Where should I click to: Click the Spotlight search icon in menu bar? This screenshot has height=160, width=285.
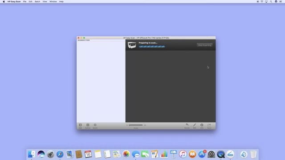tap(271, 2)
